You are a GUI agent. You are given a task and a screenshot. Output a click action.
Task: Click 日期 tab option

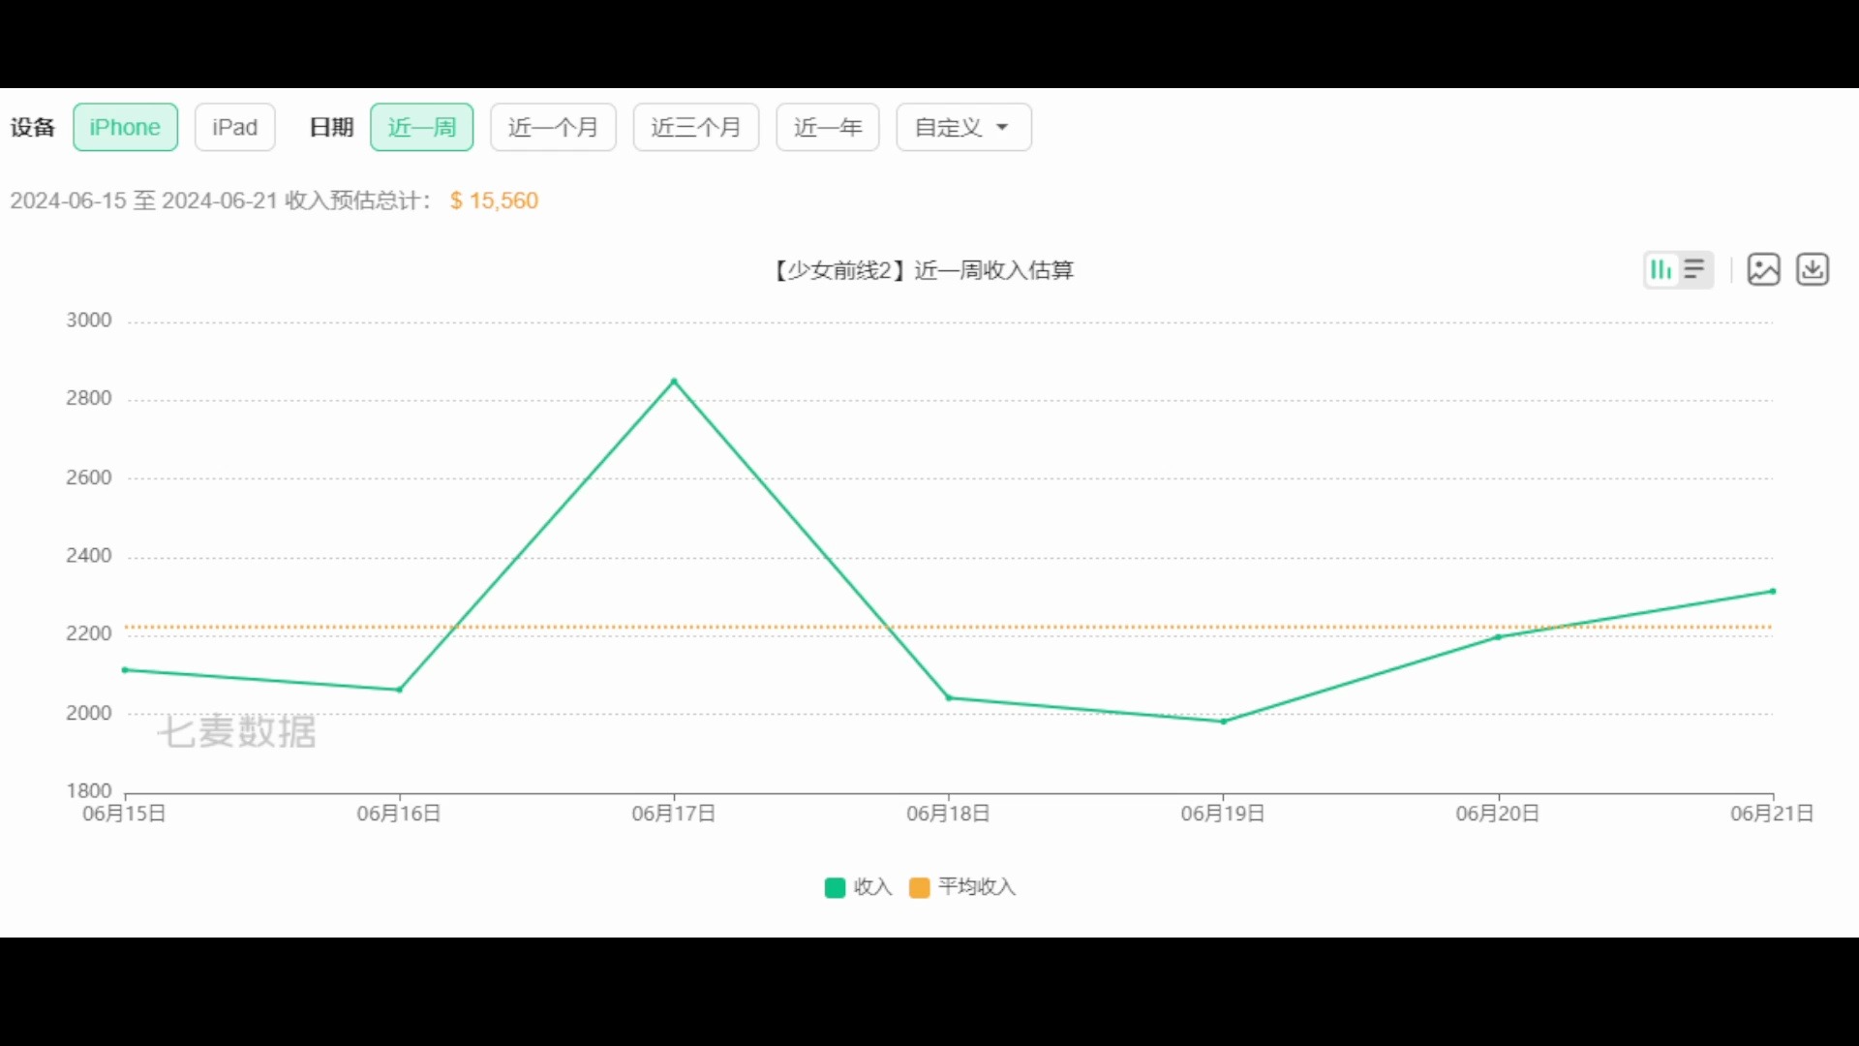pyautogui.click(x=331, y=127)
